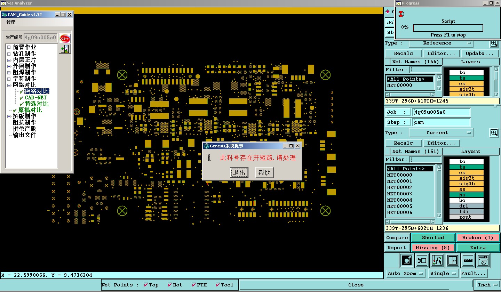Click the Close button at bottom

[x=356, y=285]
